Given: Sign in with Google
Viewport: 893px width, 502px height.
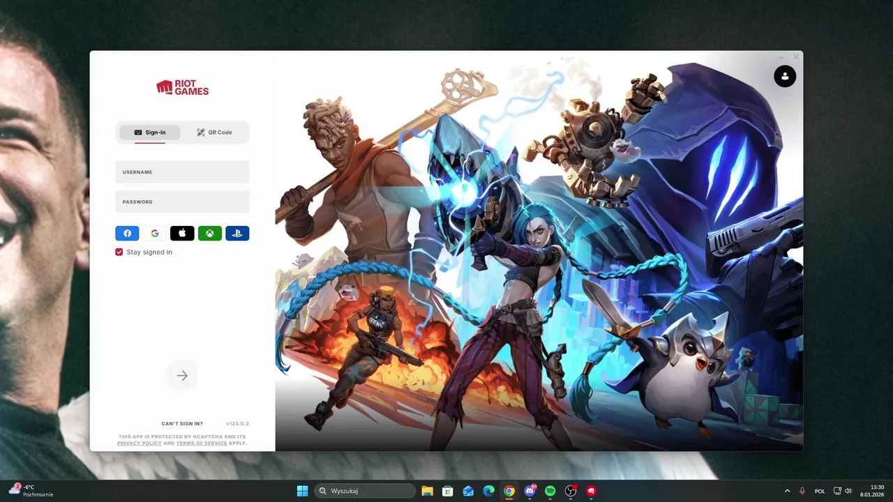Looking at the screenshot, I should [x=155, y=234].
